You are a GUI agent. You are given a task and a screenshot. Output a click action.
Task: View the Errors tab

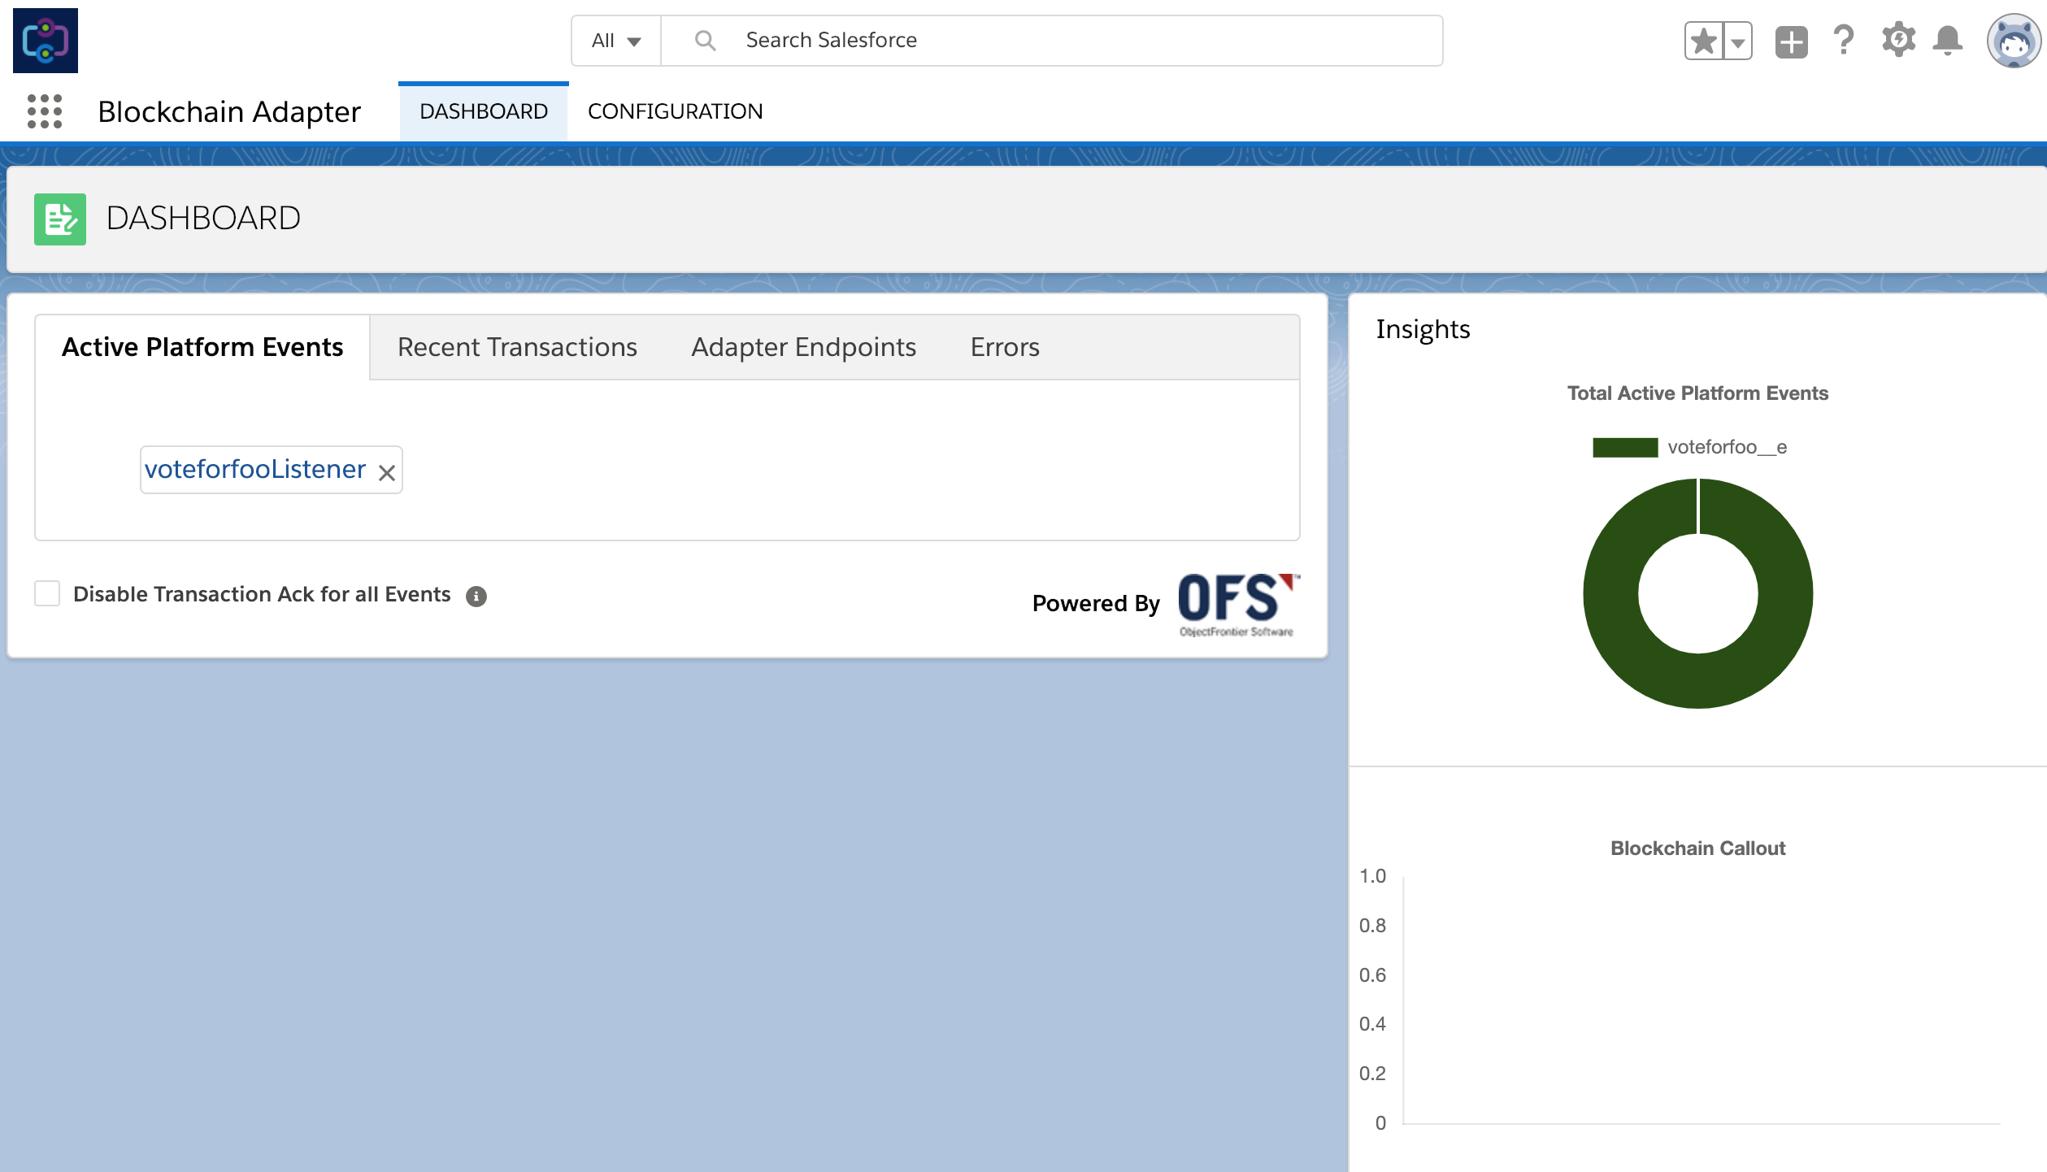[1005, 346]
